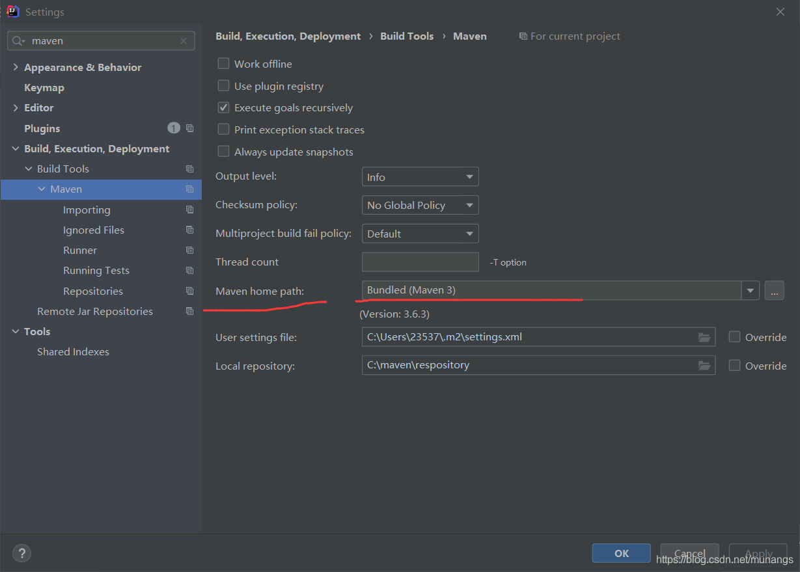Image resolution: width=800 pixels, height=572 pixels.
Task: Click project-level icon beside Repositories
Action: click(189, 291)
